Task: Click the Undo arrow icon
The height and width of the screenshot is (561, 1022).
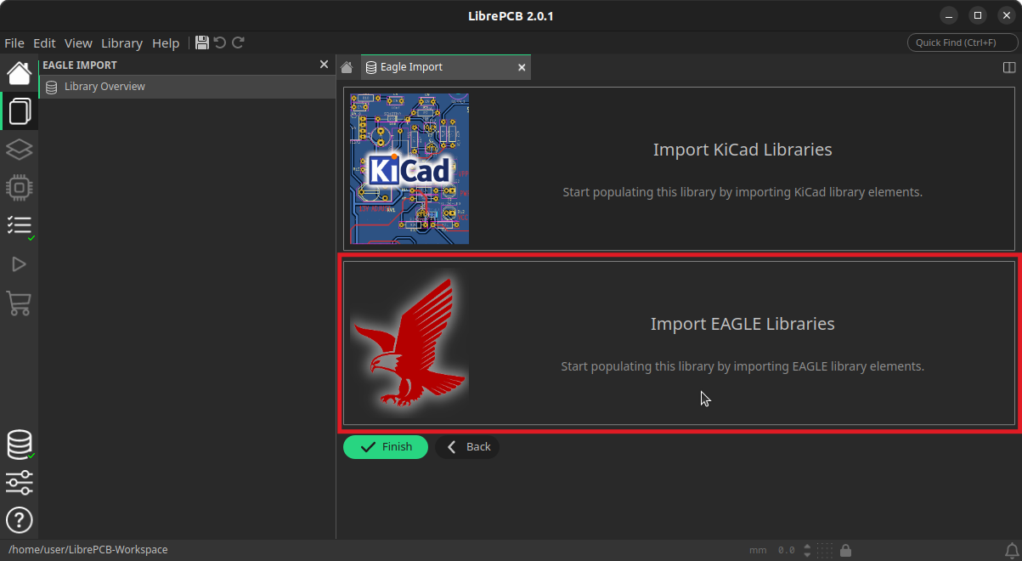Action: tap(220, 42)
